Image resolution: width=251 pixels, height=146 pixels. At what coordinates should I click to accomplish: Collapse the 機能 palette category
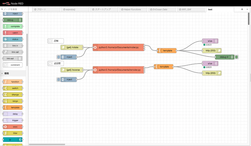pos(13,73)
